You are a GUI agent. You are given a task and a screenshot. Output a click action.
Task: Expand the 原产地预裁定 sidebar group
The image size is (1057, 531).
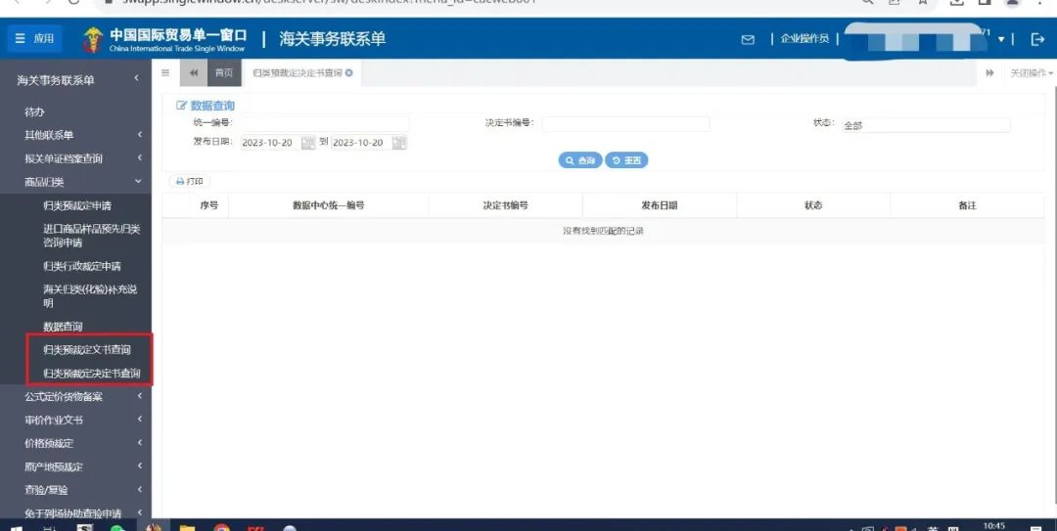(x=75, y=466)
